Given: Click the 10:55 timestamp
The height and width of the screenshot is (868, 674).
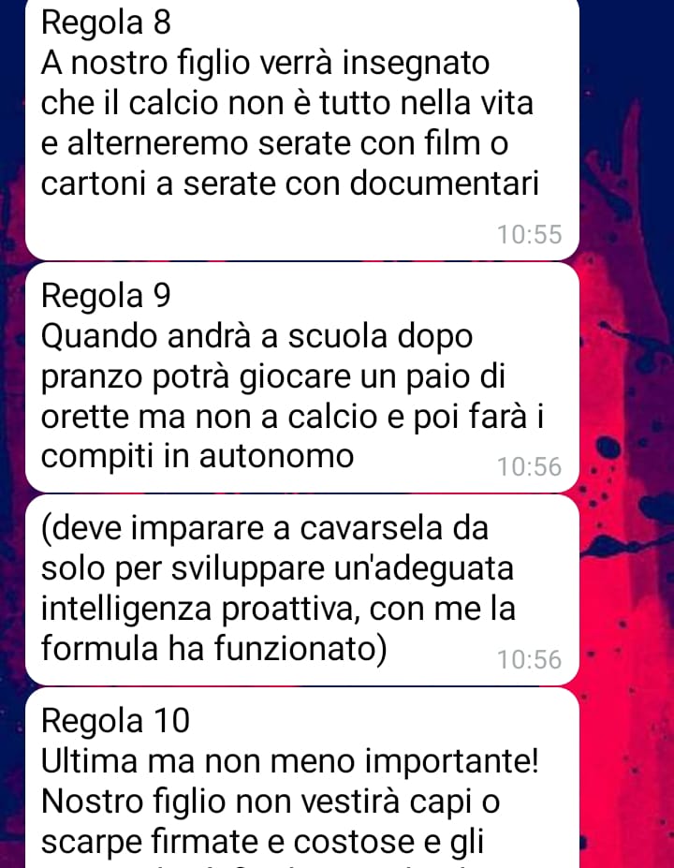Looking at the screenshot, I should [530, 234].
